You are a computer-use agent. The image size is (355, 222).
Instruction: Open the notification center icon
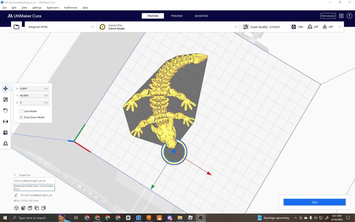(x=348, y=218)
